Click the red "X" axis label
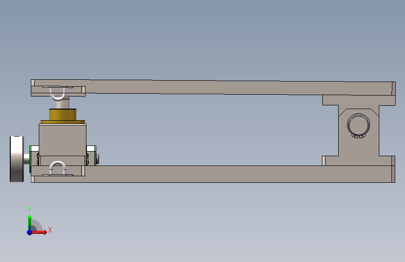405x262 pixels. 50,230
